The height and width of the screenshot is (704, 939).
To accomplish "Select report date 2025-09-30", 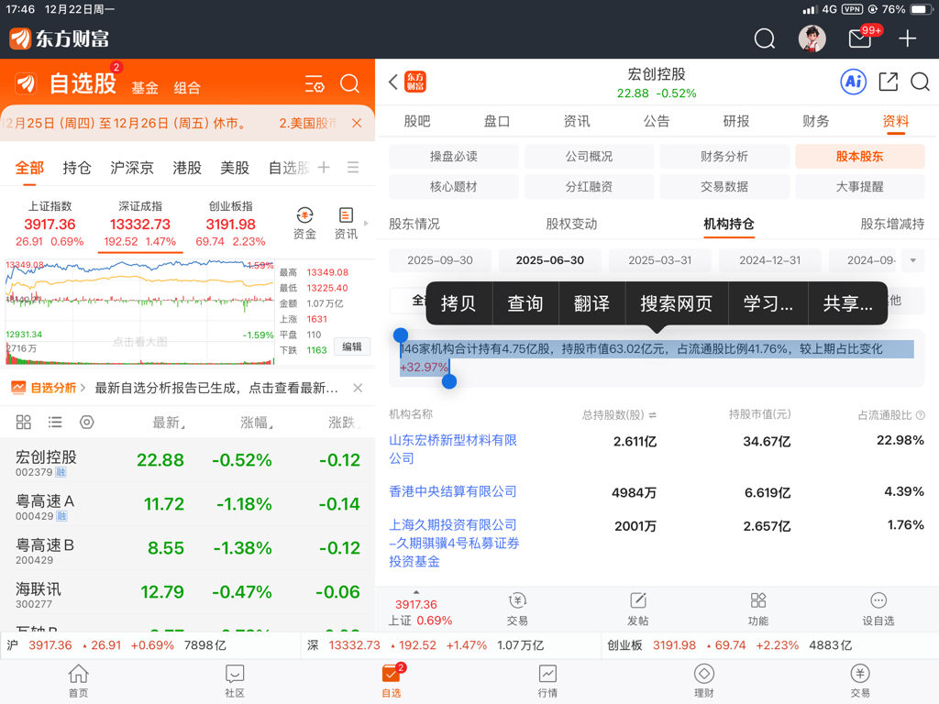I will [x=440, y=260].
